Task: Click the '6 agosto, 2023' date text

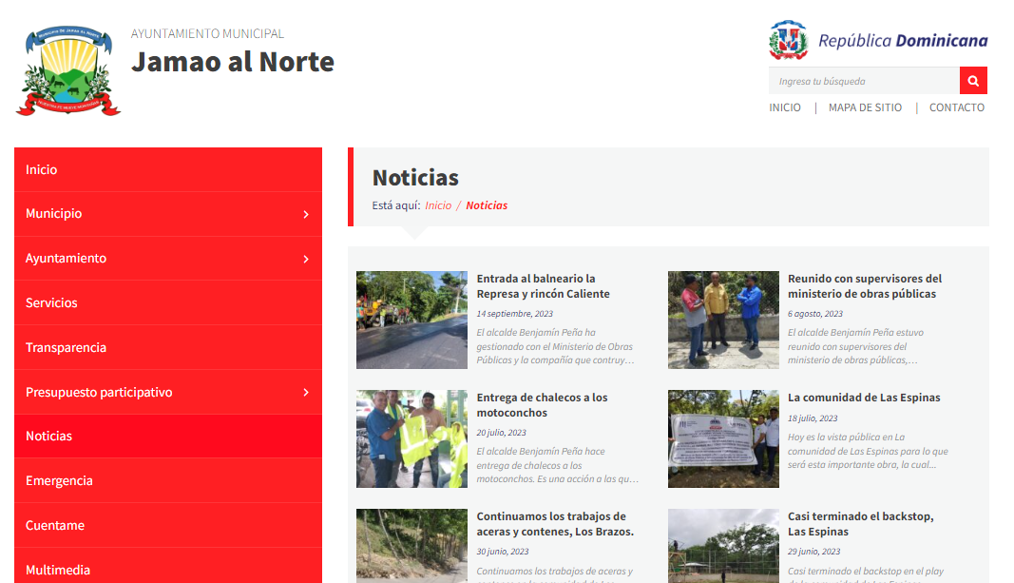Action: coord(815,314)
